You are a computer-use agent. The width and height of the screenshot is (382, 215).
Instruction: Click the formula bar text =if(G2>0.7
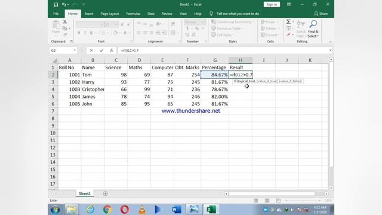[130, 50]
